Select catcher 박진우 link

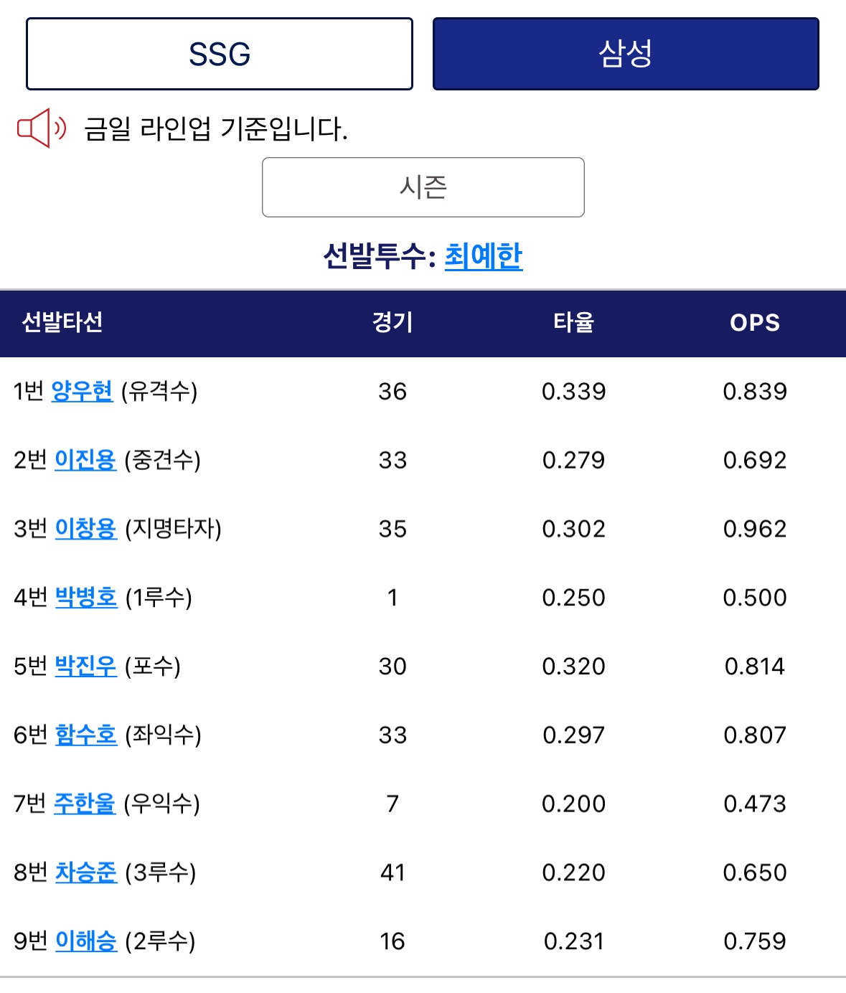click(x=85, y=666)
